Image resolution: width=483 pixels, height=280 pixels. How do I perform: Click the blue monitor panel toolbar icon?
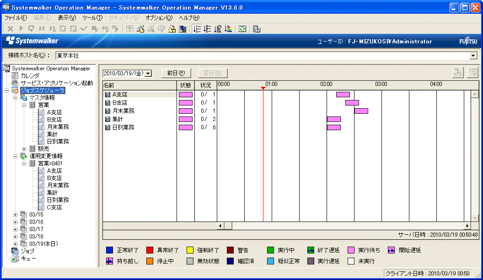coord(182,29)
